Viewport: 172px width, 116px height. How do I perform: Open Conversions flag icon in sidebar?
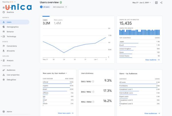4,46
